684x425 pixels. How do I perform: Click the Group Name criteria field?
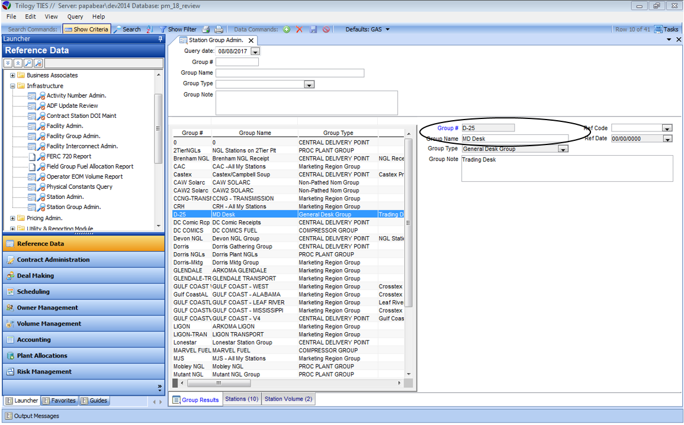coord(290,73)
